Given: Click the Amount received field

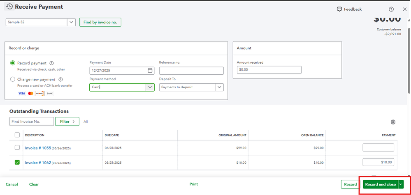Looking at the screenshot, I should click(x=269, y=70).
